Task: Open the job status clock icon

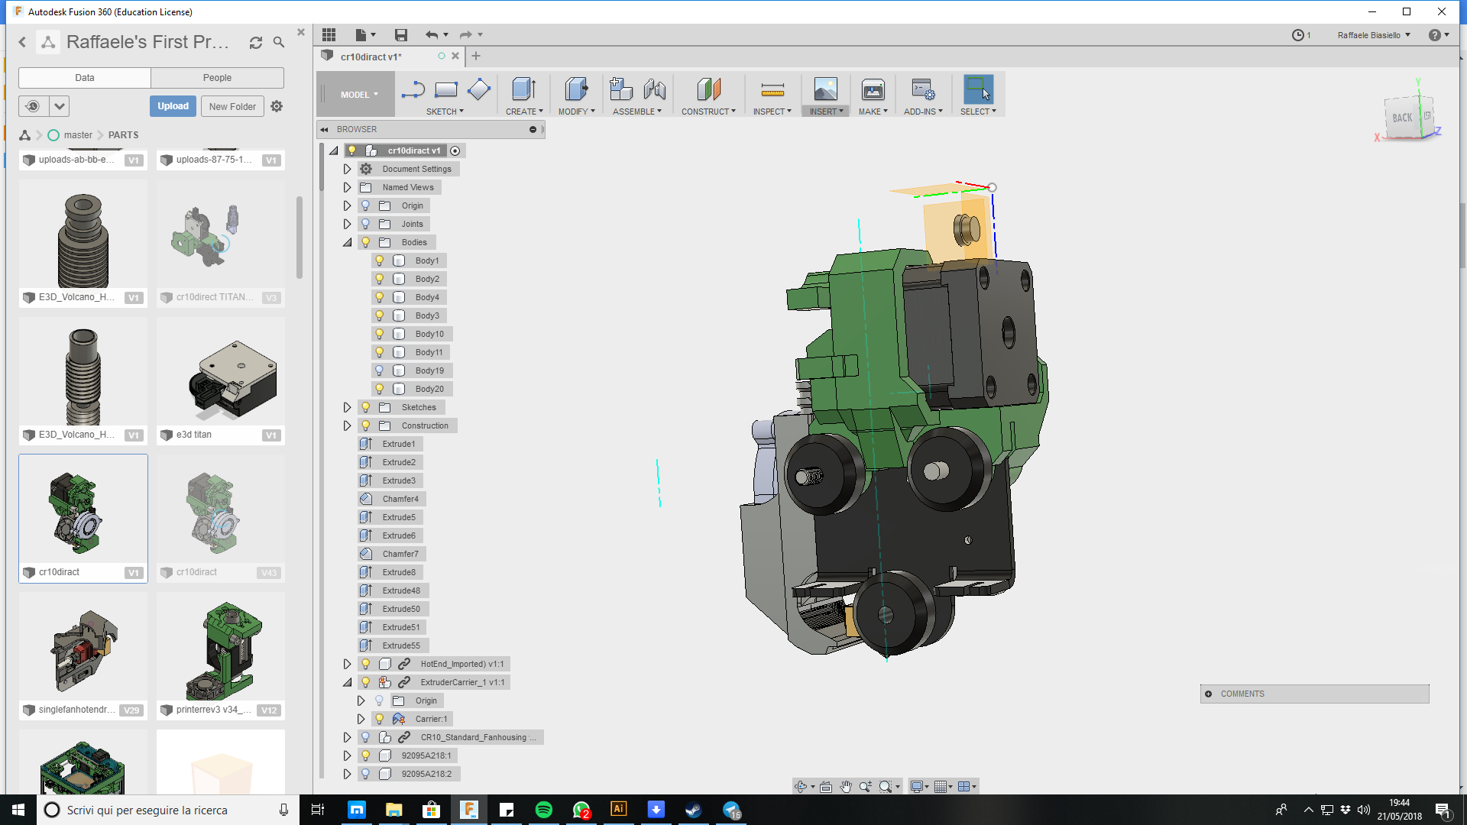Action: point(1298,35)
